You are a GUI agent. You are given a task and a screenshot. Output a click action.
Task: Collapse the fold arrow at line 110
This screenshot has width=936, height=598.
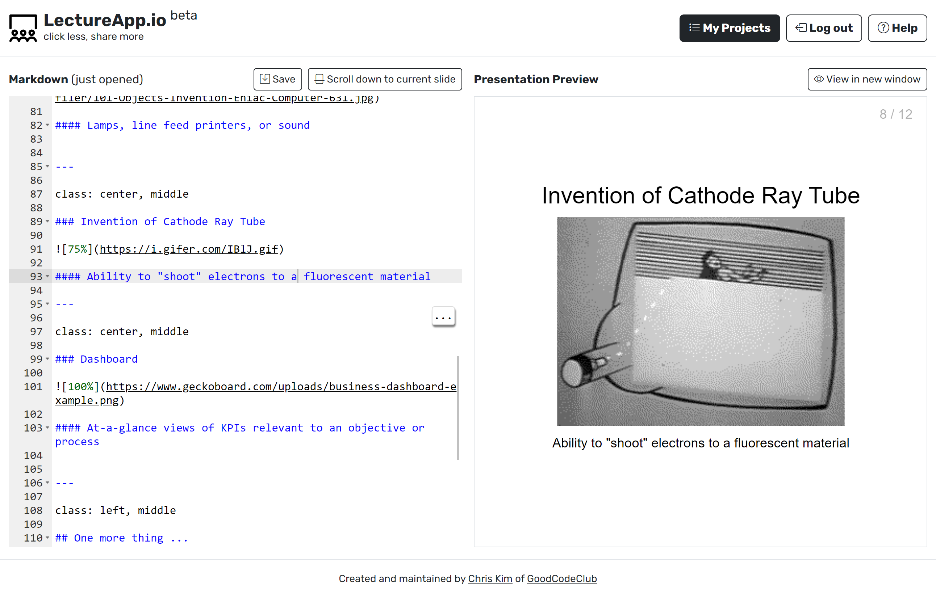tap(47, 538)
